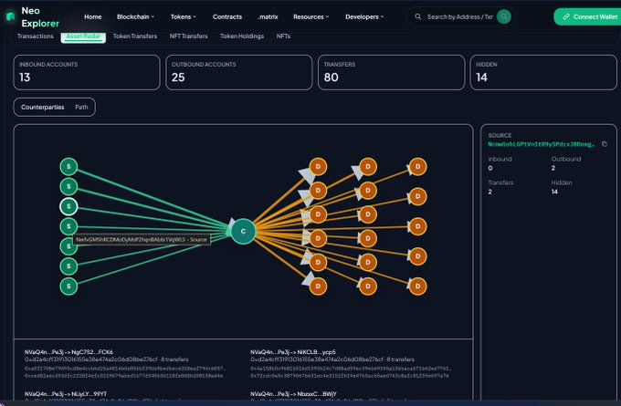The image size is (621, 406).
Task: Click the source address tooltip label
Action: 142,239
